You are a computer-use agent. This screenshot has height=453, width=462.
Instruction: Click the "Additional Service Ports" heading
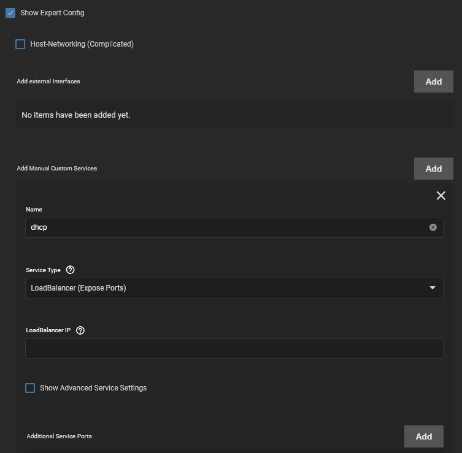pyautogui.click(x=59, y=436)
